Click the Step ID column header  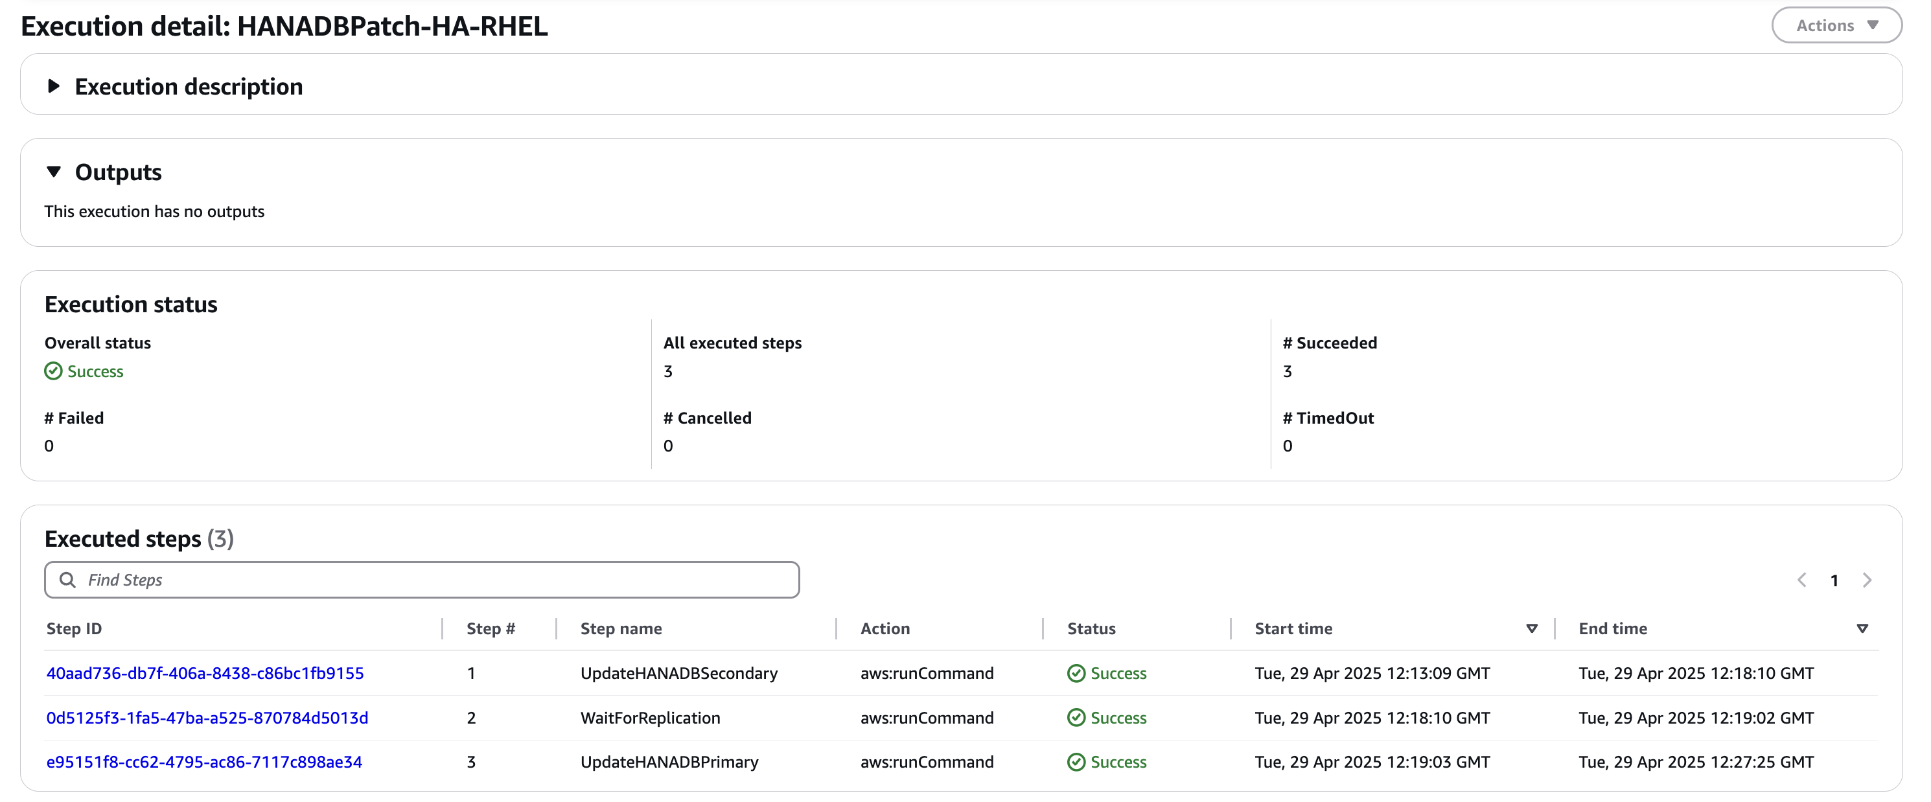pos(73,628)
